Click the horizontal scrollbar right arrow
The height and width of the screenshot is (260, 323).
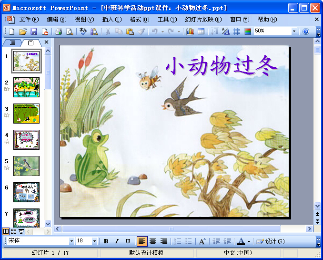coord(309,229)
